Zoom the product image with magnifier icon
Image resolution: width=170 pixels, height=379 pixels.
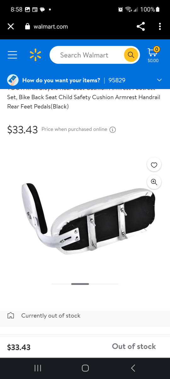click(x=154, y=182)
